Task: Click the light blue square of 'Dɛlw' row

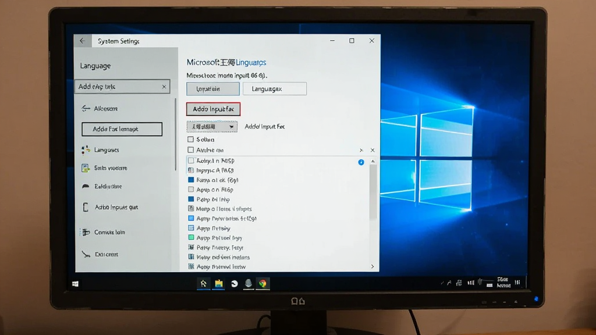Action: click(191, 218)
